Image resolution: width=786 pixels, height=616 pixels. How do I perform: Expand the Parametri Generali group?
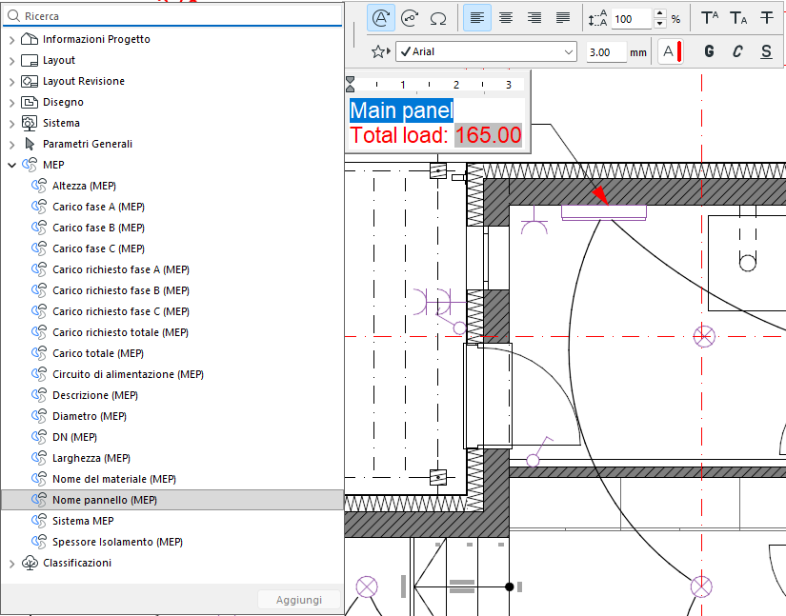[x=12, y=145]
